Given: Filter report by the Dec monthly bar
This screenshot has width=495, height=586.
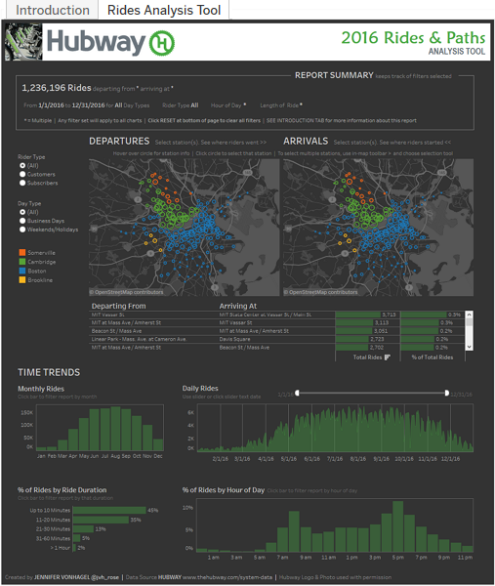Looking at the screenshot, I should tap(158, 444).
